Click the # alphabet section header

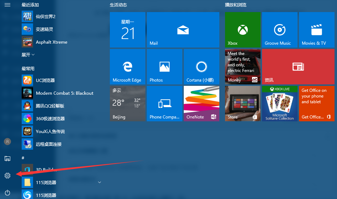23,158
